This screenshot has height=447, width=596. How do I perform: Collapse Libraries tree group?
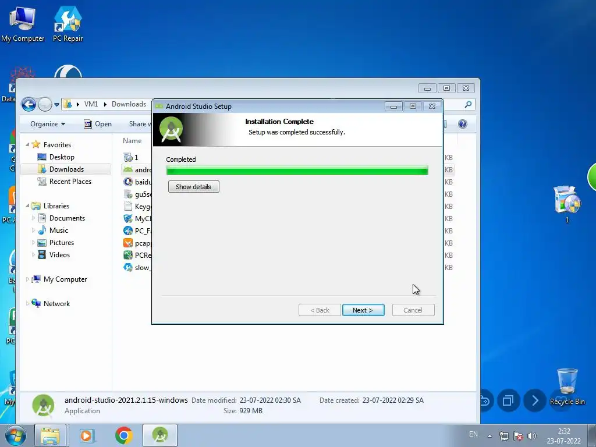(x=27, y=205)
